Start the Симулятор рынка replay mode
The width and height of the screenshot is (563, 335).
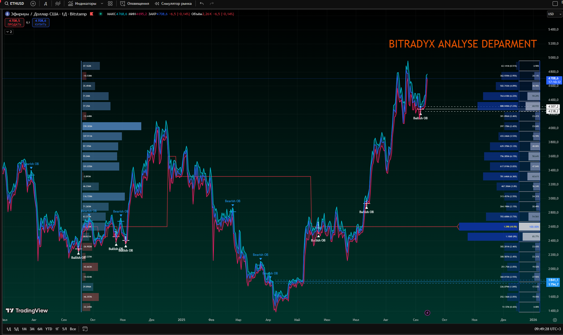click(x=173, y=3)
